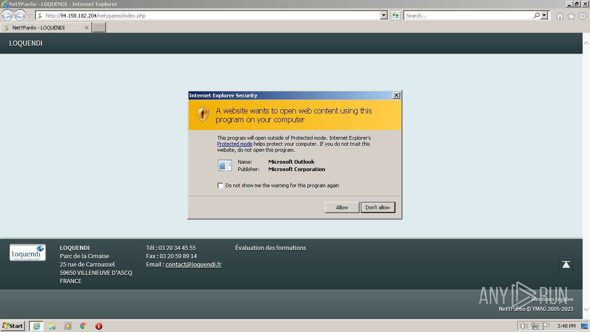
Task: Open a new blank tab
Action: [x=99, y=28]
